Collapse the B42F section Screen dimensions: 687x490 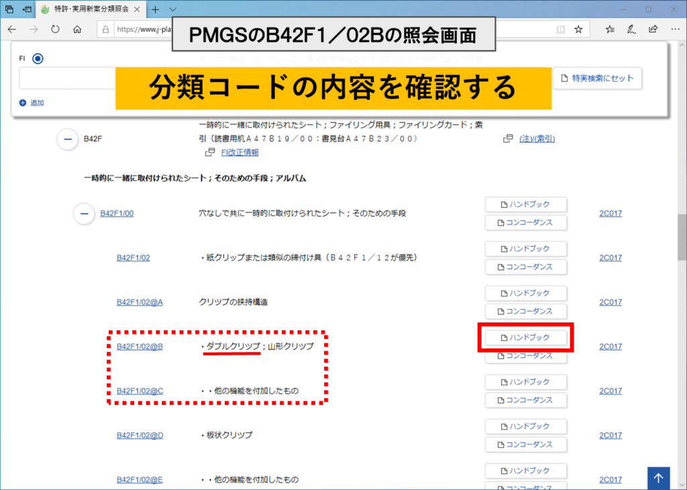(68, 139)
